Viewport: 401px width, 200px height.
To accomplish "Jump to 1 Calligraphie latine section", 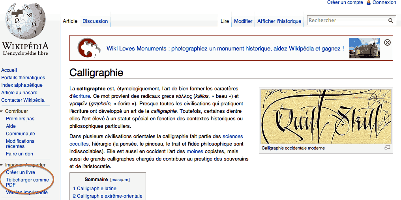I will point(95,189).
